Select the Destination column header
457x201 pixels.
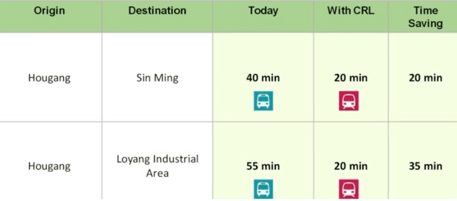(157, 11)
